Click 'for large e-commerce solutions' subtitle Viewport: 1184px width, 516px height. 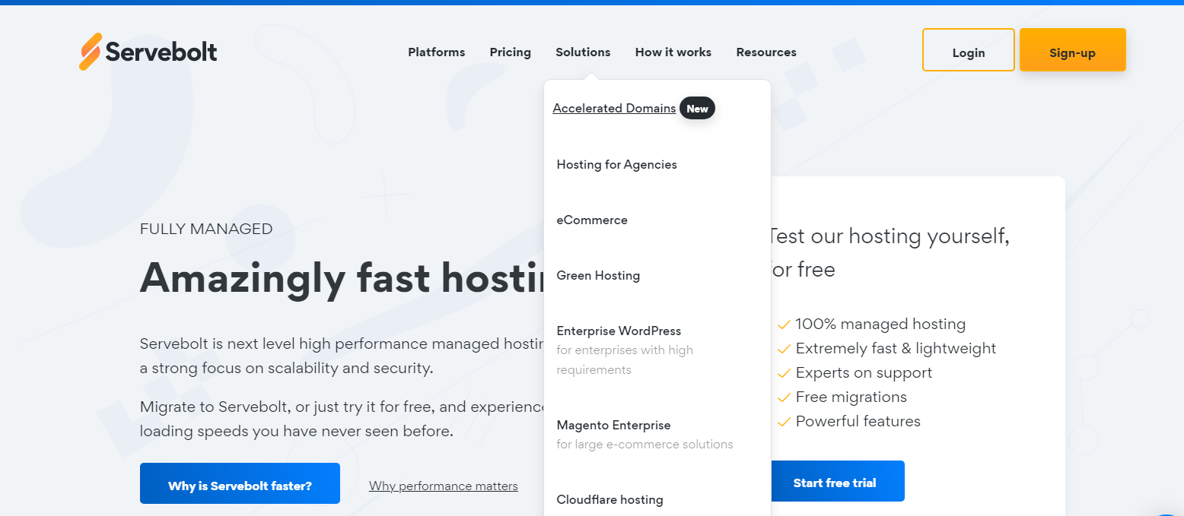click(645, 445)
